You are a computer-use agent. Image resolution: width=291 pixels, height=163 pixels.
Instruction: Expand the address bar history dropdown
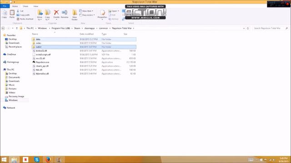coord(244,28)
